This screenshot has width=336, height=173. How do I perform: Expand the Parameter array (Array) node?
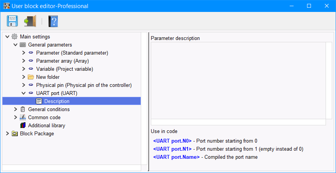click(24, 61)
